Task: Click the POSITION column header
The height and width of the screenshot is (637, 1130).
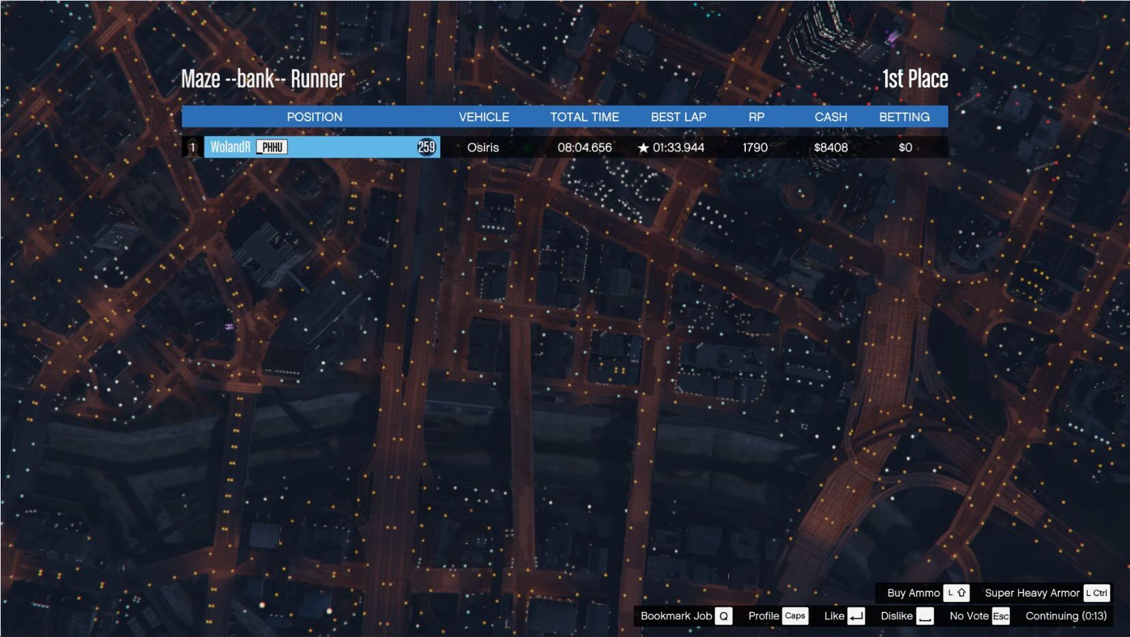Action: (315, 117)
